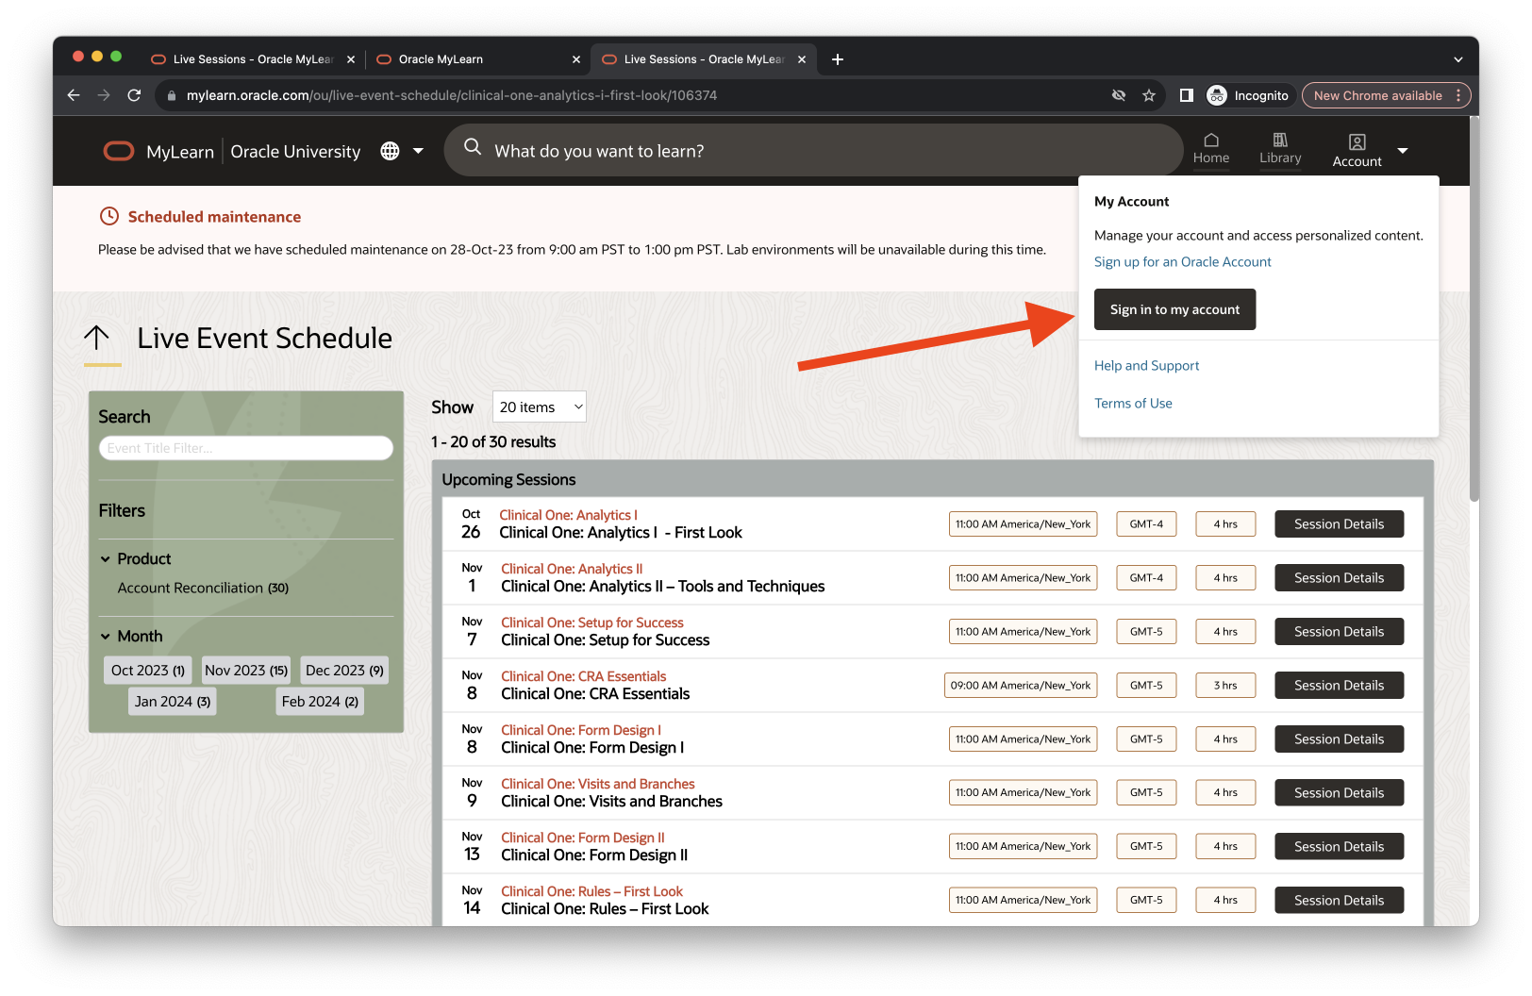Open the side panel icon in Chrome toolbar
The width and height of the screenshot is (1532, 996).
[x=1187, y=95]
